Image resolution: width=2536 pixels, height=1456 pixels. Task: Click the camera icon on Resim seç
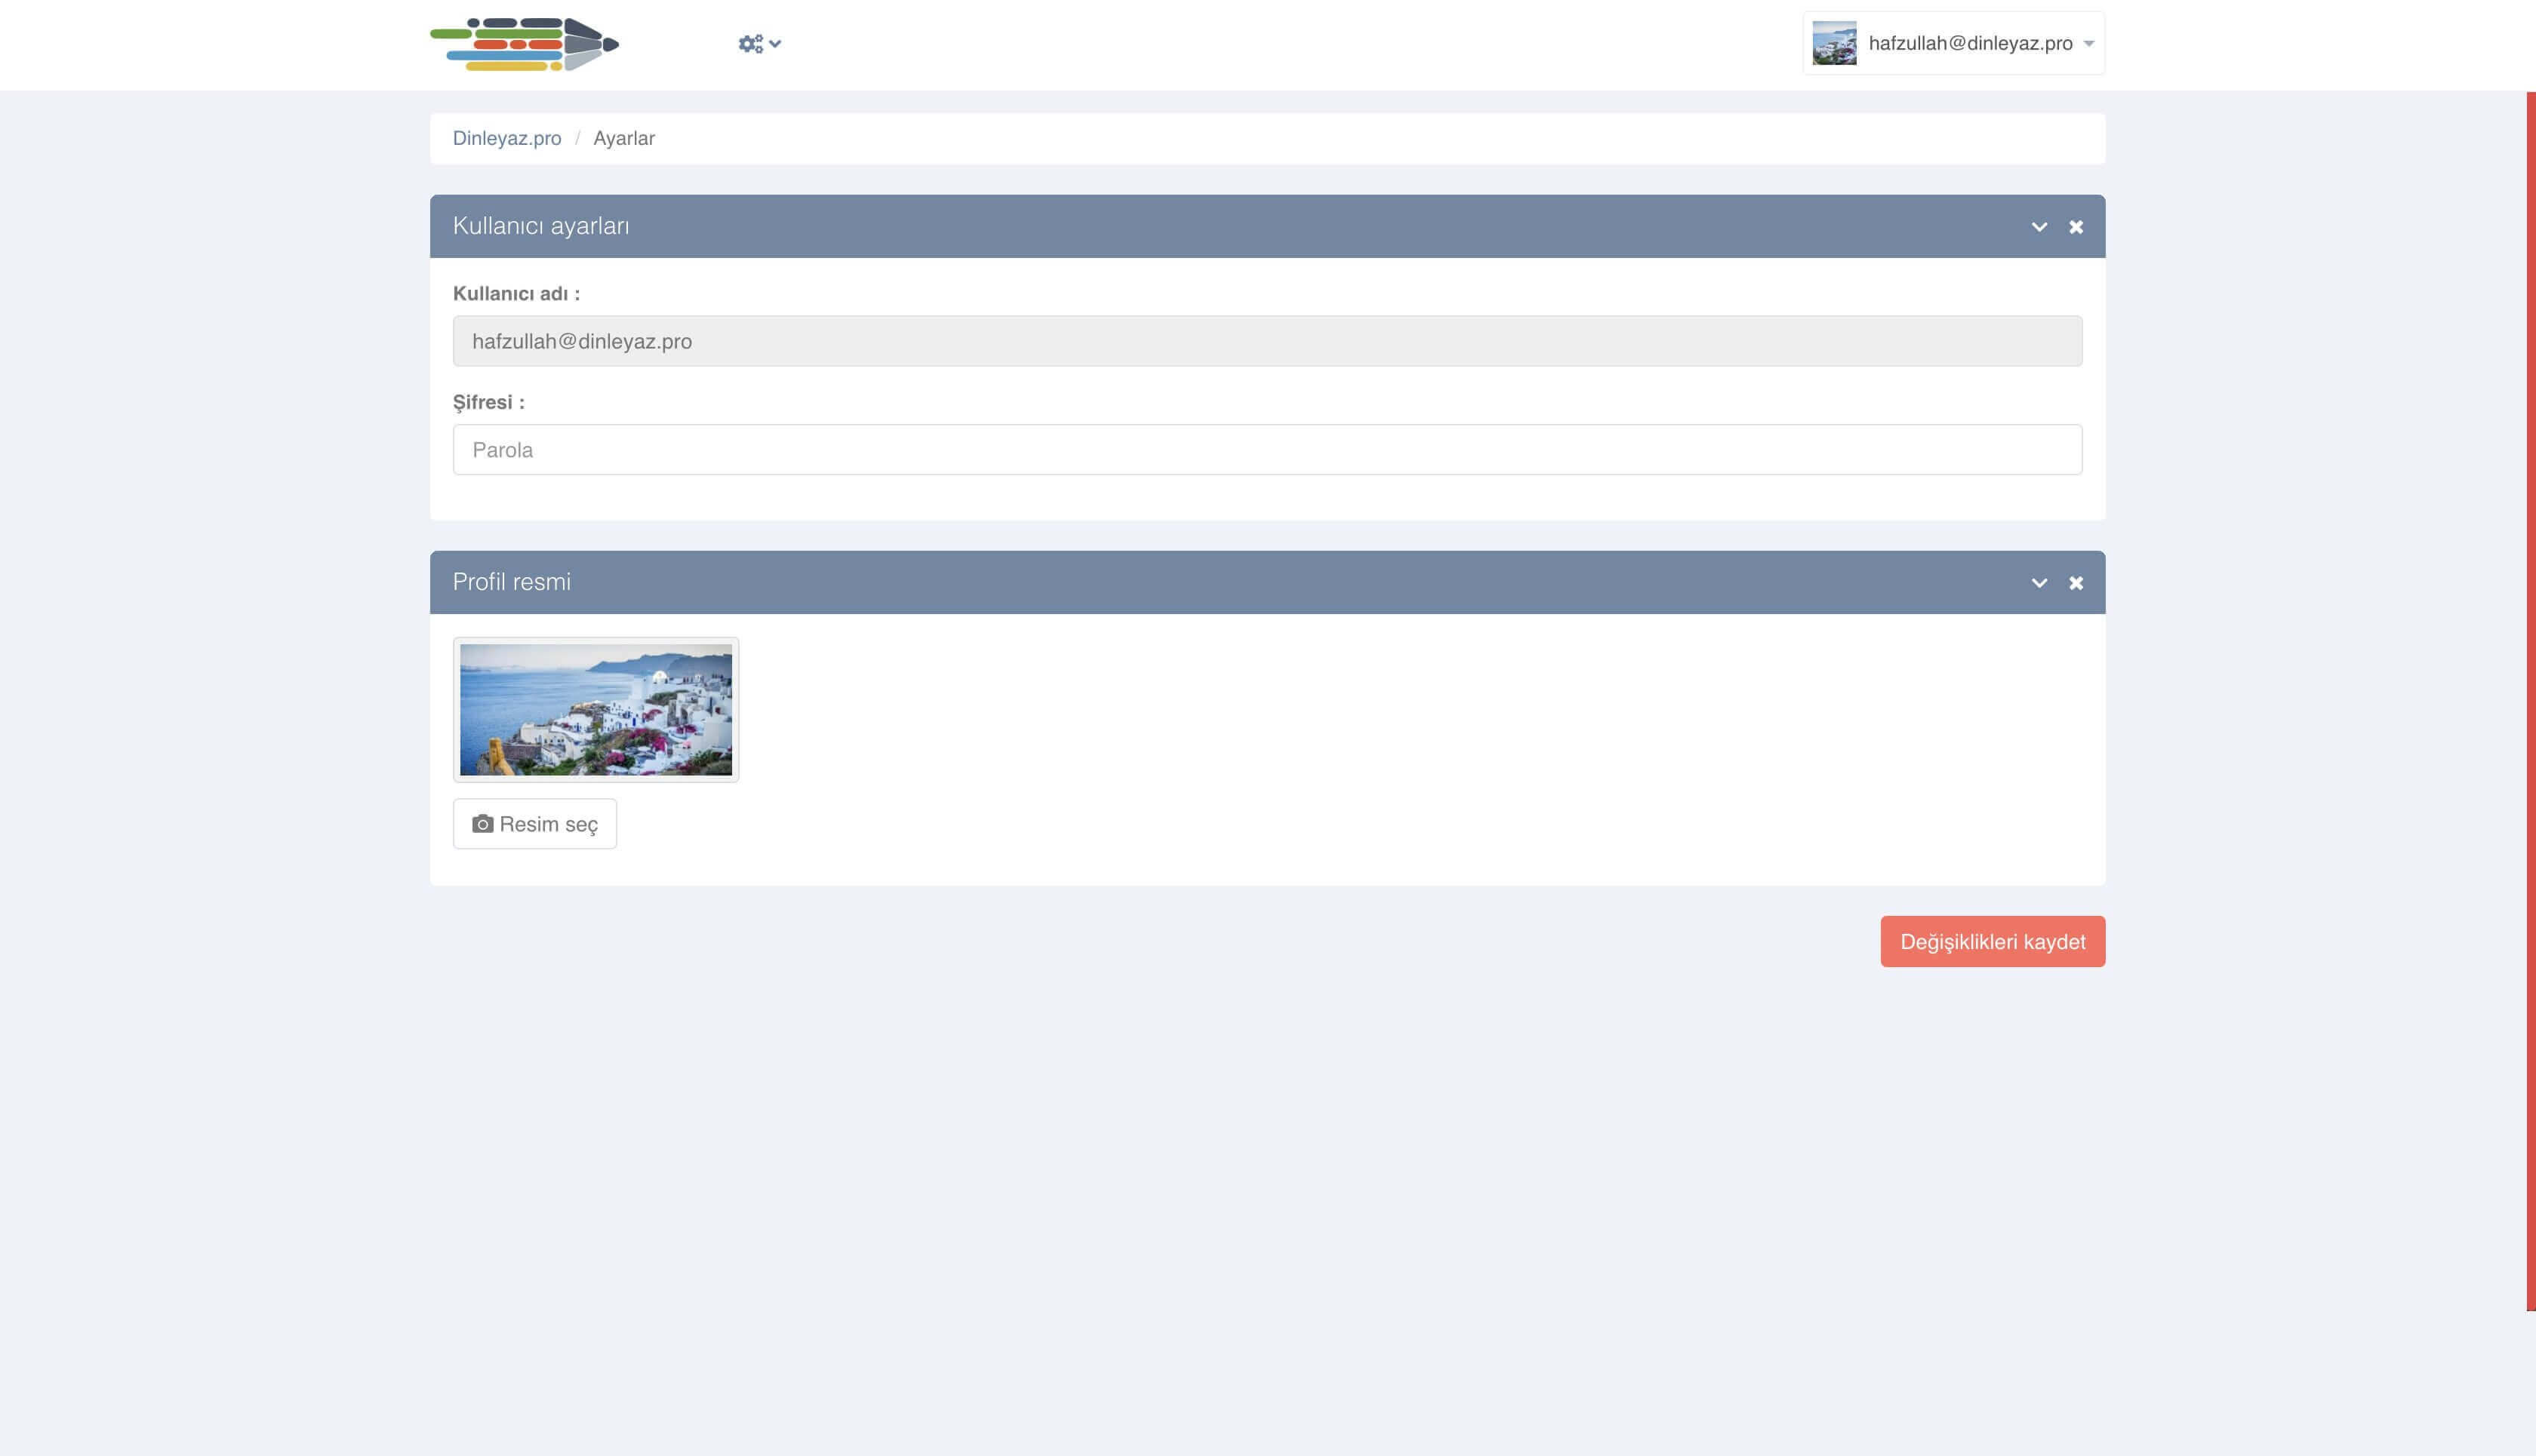(482, 824)
